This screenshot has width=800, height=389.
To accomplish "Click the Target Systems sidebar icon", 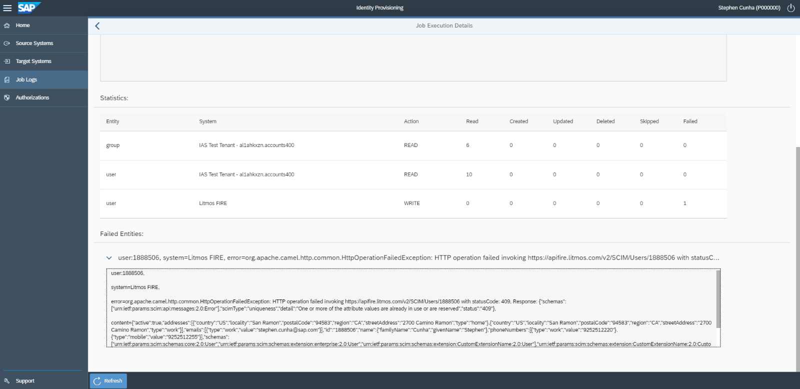I will 7,61.
